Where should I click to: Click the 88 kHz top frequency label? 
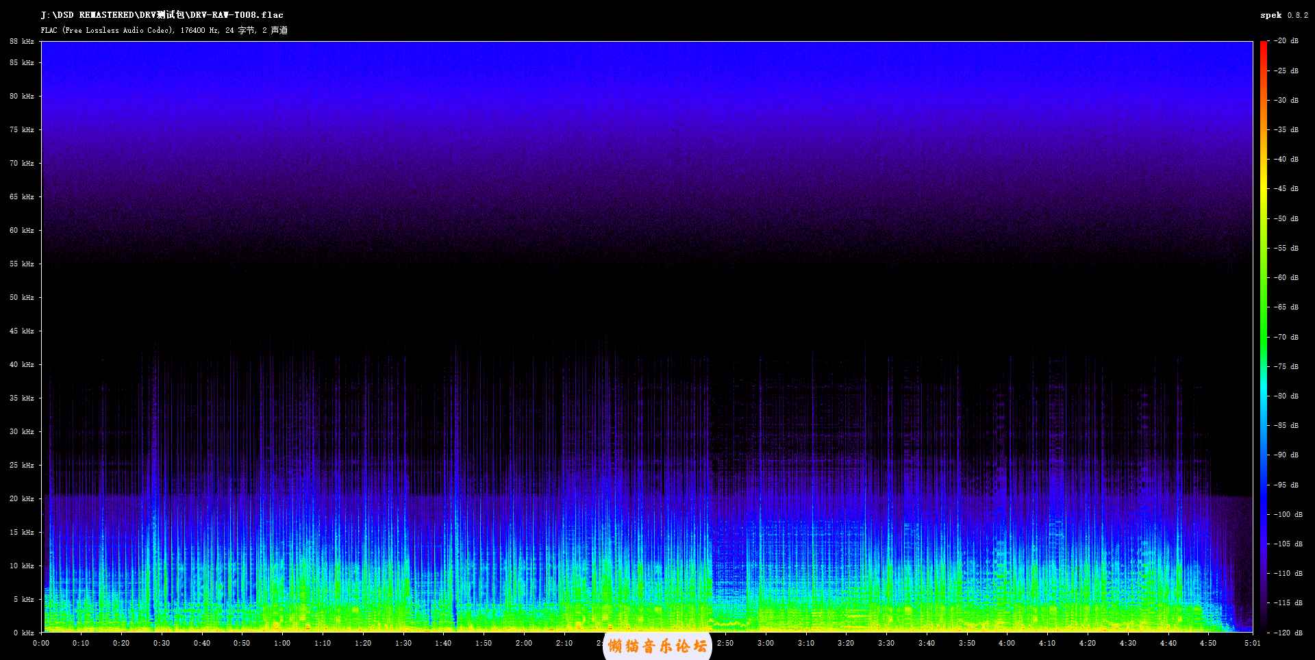22,42
